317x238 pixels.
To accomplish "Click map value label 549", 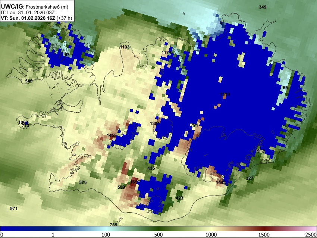I will tap(29, 81).
